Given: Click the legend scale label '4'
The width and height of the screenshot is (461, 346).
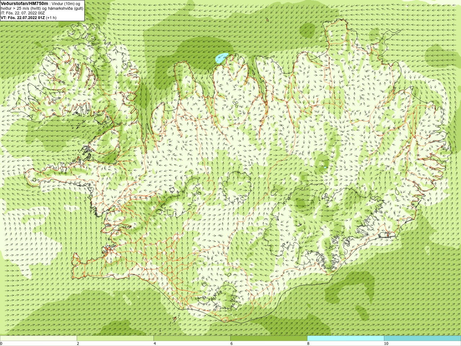Looking at the screenshot, I should [155, 343].
